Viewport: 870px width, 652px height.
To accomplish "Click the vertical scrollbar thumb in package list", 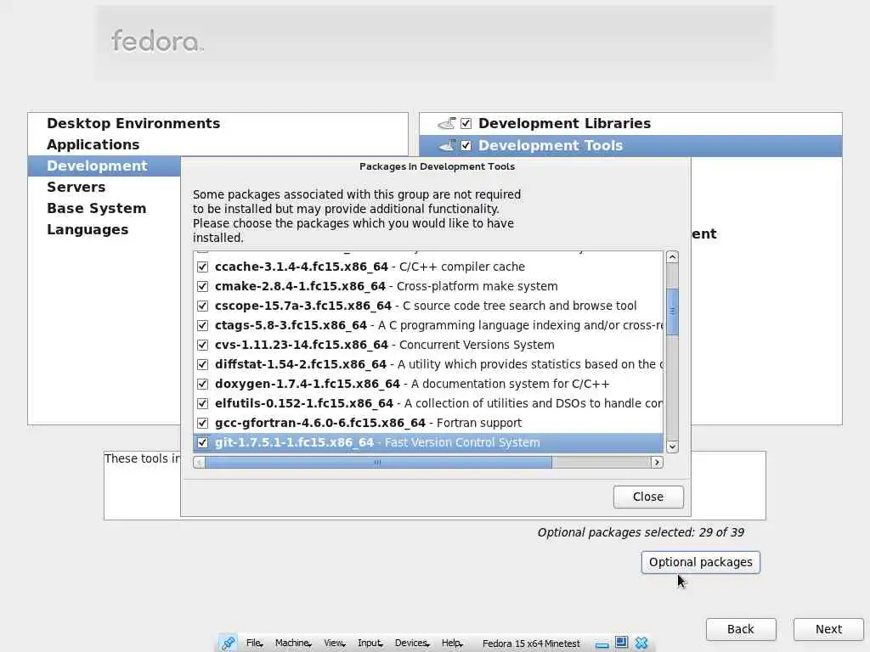I will [673, 312].
